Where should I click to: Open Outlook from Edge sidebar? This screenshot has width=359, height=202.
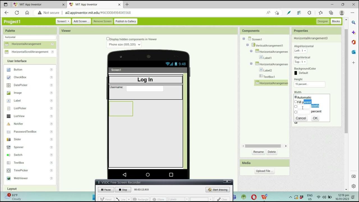click(x=353, y=52)
